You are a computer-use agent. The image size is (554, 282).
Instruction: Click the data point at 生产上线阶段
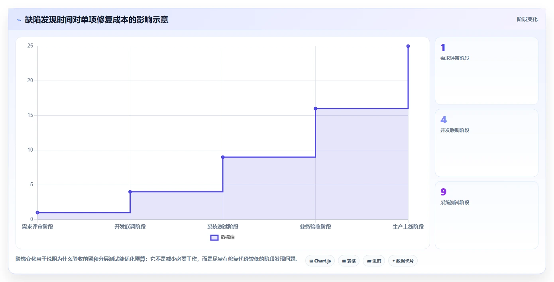pos(408,46)
